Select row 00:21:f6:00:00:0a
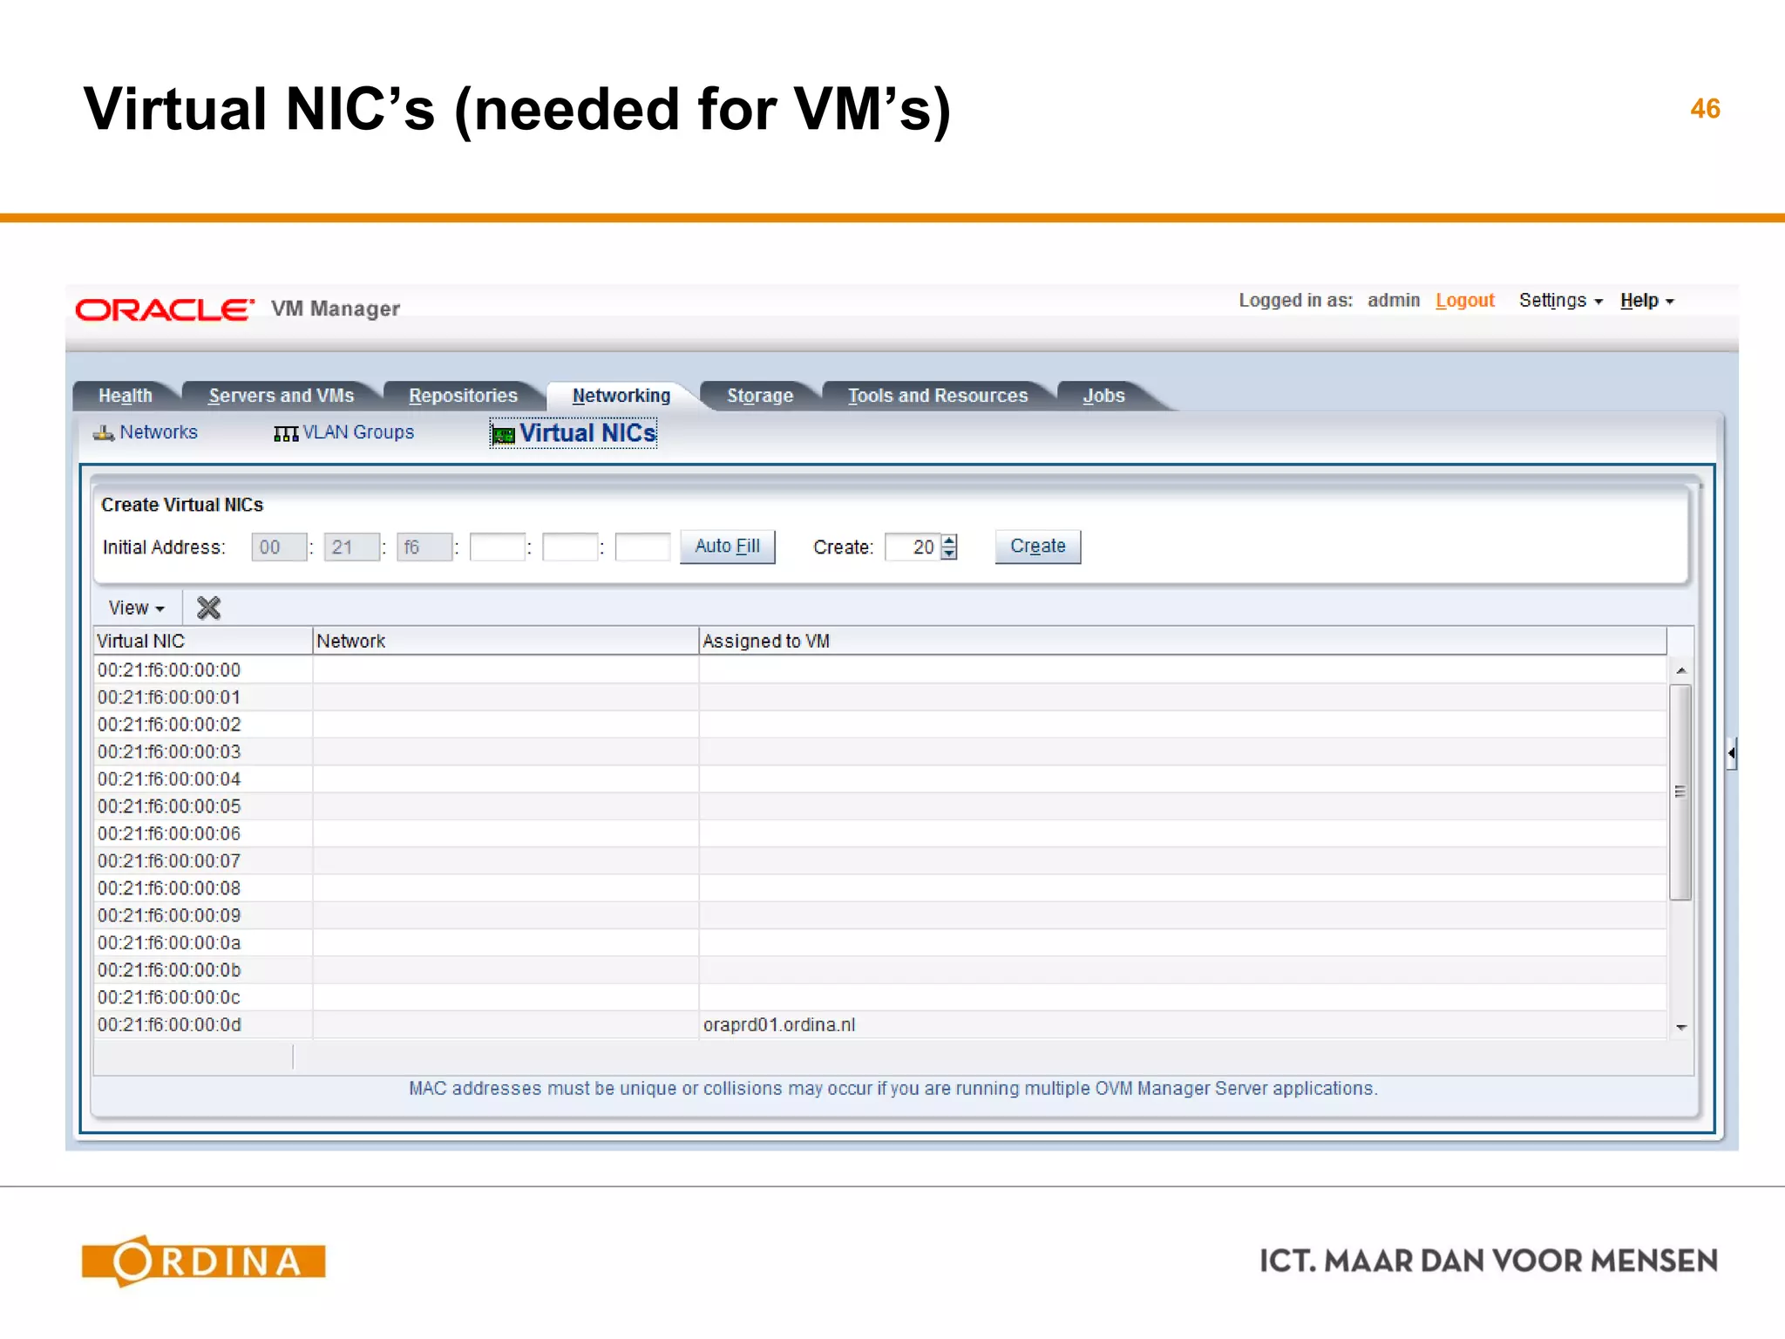This screenshot has width=1785, height=1339. click(x=880, y=942)
